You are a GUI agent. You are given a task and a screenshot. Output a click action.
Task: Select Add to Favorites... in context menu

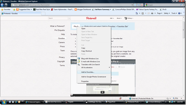tap(94, 72)
